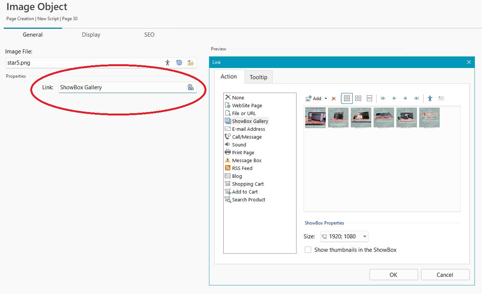Click the Image File input field
The height and width of the screenshot is (294, 482).
click(x=84, y=63)
